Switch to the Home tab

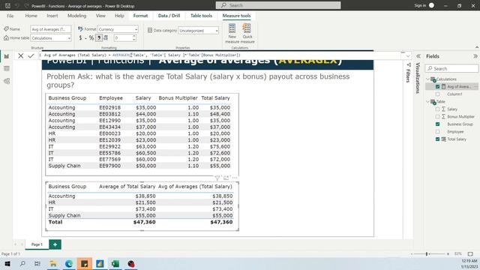(x=31, y=16)
